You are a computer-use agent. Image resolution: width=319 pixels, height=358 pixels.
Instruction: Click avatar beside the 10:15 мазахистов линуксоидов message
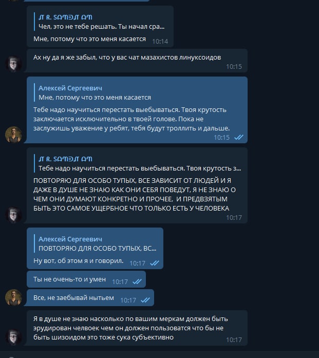pos(13,64)
